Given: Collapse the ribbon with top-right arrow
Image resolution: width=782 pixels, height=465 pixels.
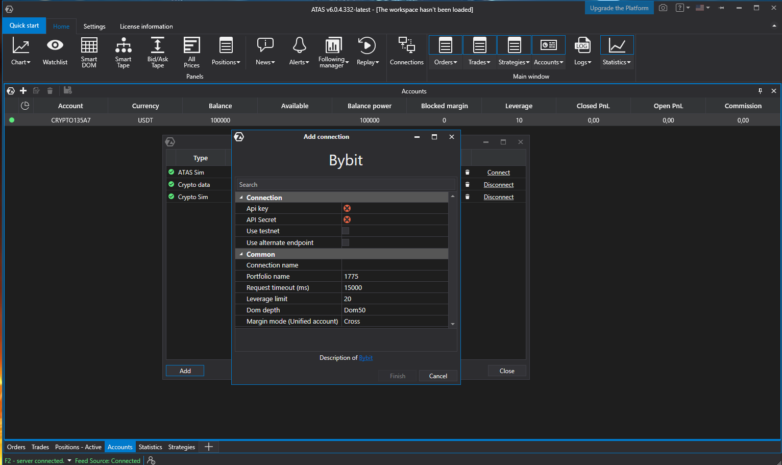Looking at the screenshot, I should point(774,26).
